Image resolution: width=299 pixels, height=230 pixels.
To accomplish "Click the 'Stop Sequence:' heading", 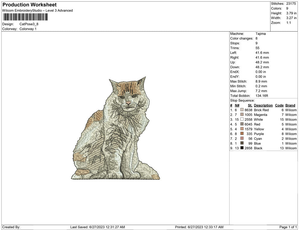I will (242, 101).
